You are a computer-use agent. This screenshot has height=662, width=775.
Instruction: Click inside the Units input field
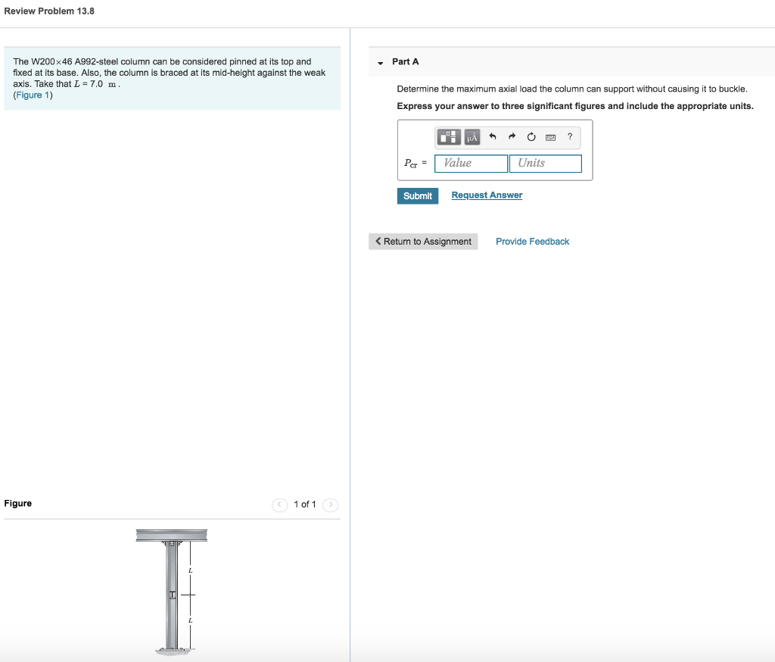(x=546, y=163)
